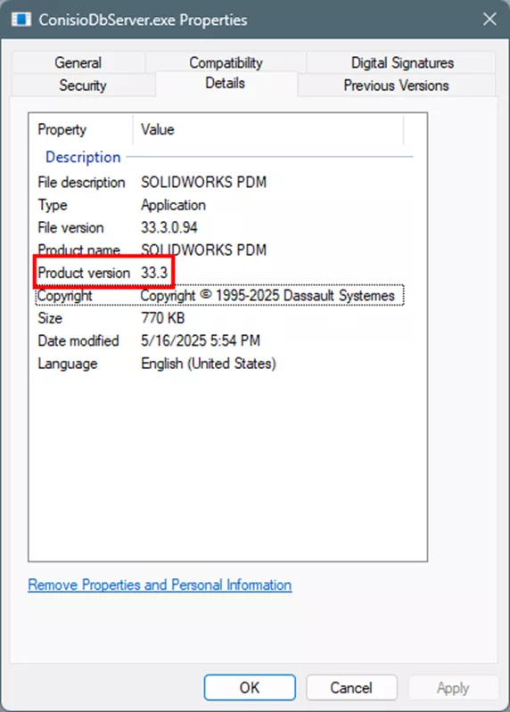Image resolution: width=510 pixels, height=712 pixels.
Task: Click the Copyright 1995-2025 Dassault Systemes value
Action: [x=267, y=296]
